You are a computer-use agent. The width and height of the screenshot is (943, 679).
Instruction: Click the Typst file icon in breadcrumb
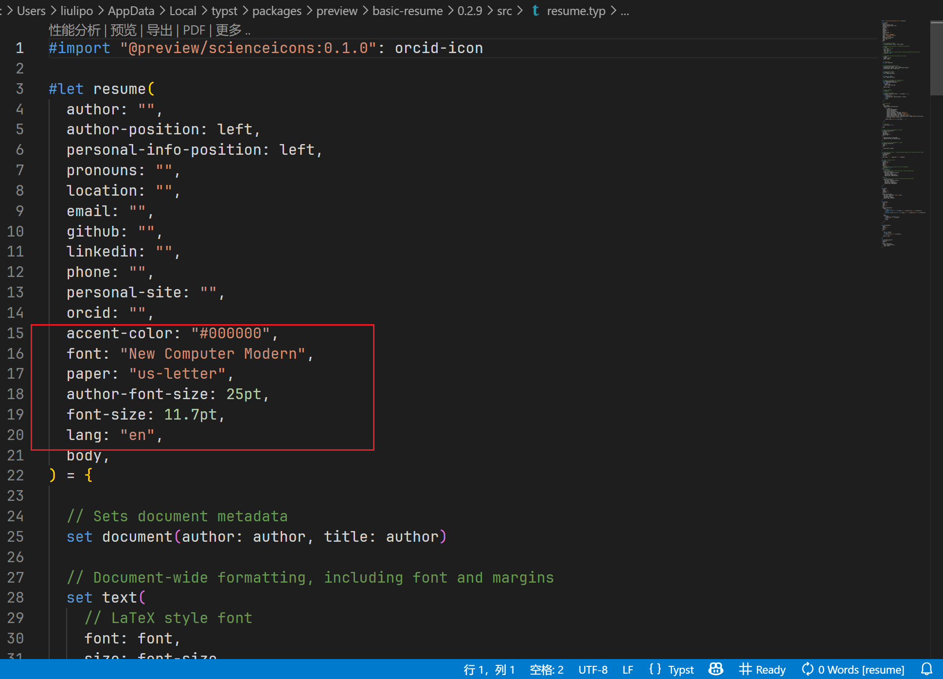point(535,11)
